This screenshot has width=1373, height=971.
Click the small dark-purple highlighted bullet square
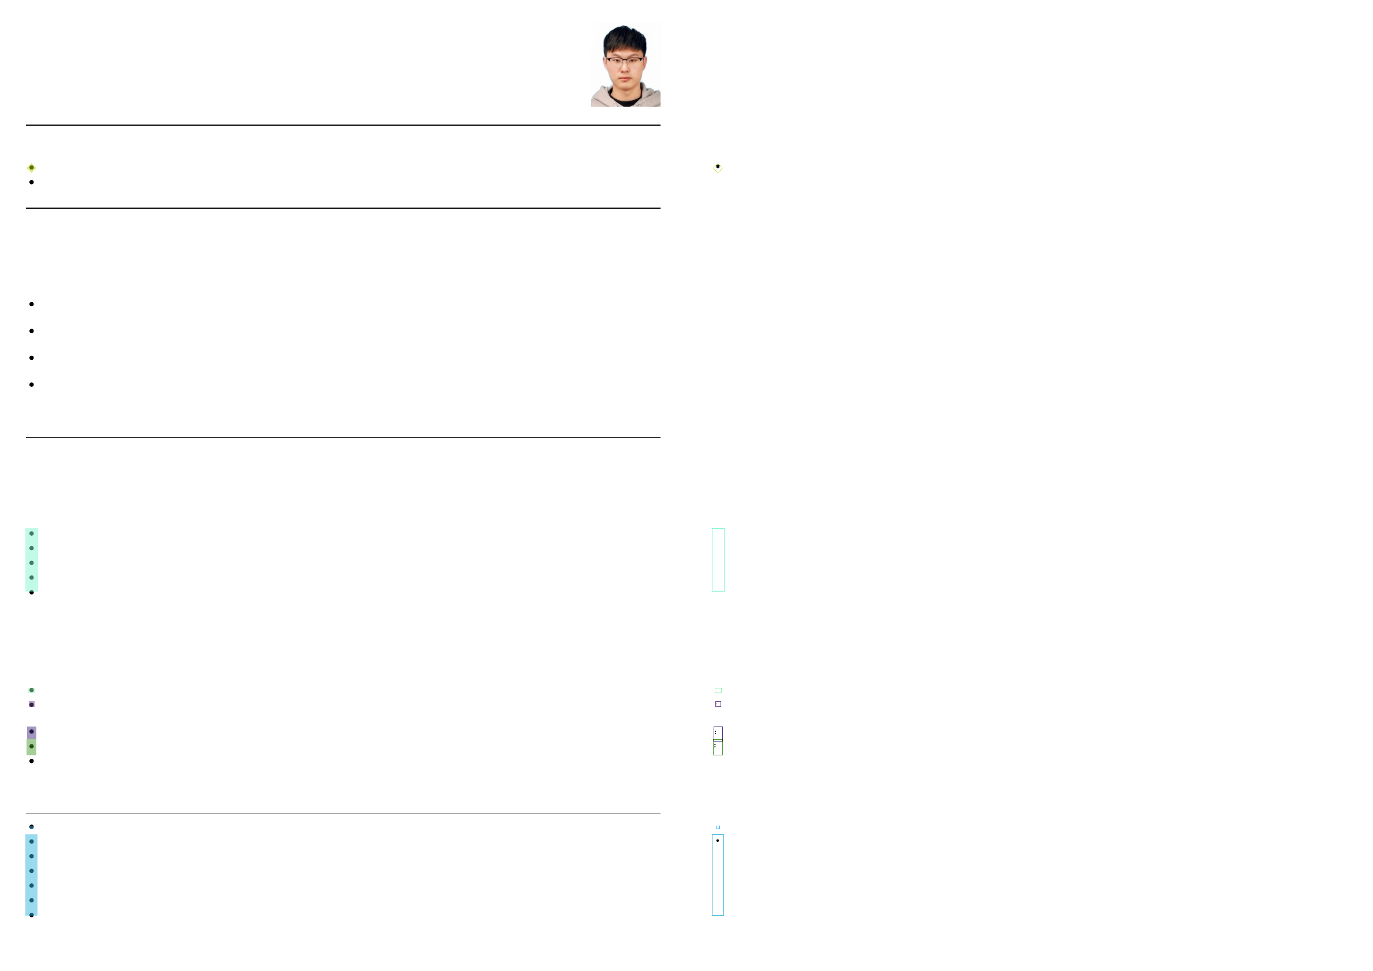[x=32, y=705]
